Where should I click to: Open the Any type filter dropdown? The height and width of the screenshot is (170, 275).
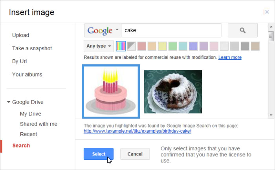[x=99, y=46]
